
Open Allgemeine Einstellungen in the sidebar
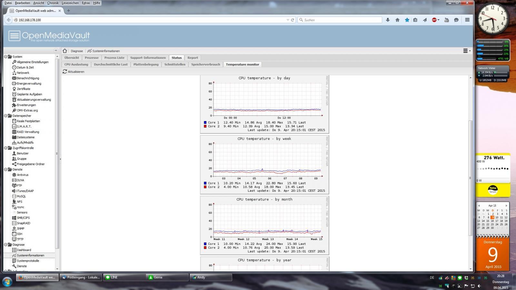coord(33,62)
